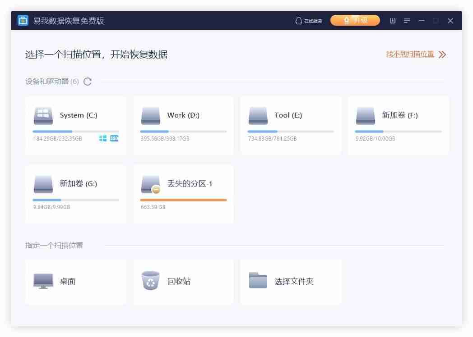Viewport: 473px width, 337px height.
Task: Select the Work (D:) drive icon
Action: (151, 116)
